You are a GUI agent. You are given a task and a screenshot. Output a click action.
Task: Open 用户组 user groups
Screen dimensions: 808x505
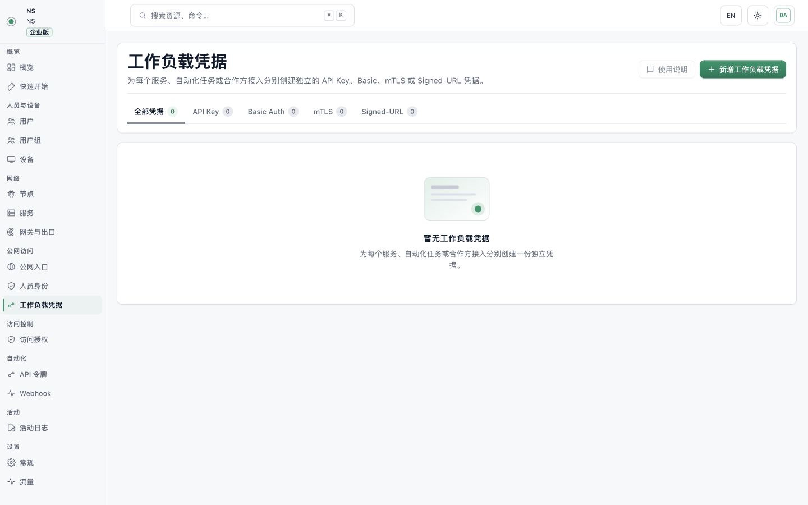52,140
